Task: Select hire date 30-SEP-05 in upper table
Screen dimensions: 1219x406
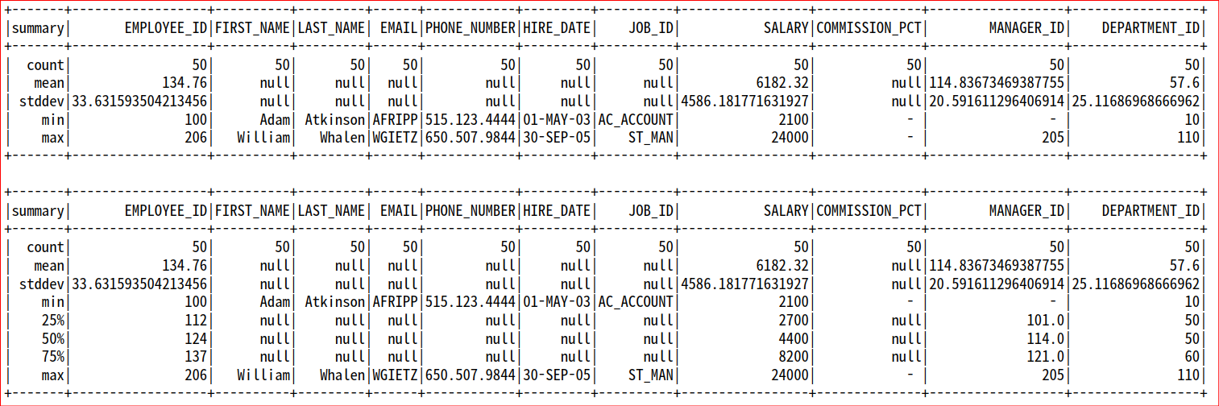Action: (x=557, y=137)
